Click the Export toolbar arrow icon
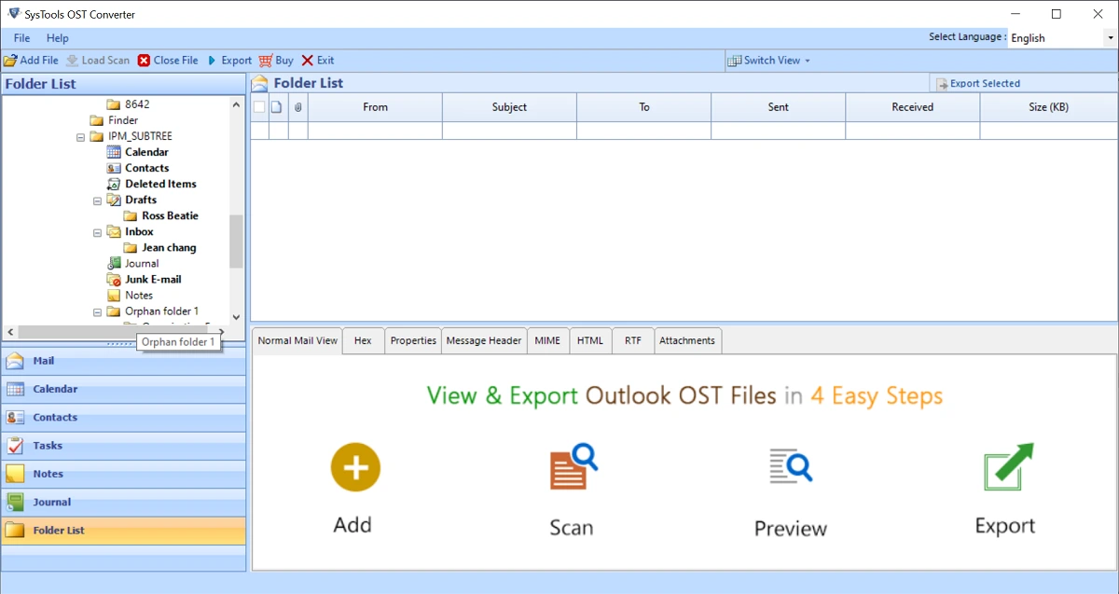The image size is (1119, 594). point(213,61)
